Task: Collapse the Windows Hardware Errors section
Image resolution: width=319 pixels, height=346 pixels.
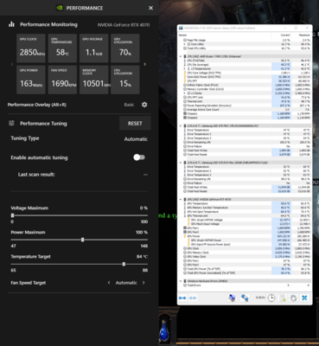Action: point(181,281)
